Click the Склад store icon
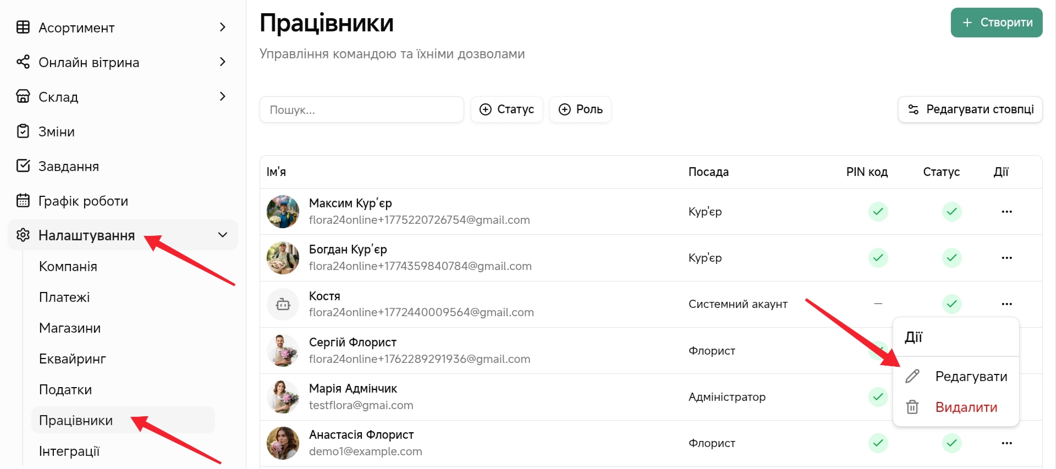Image resolution: width=1056 pixels, height=469 pixels. pos(23,96)
